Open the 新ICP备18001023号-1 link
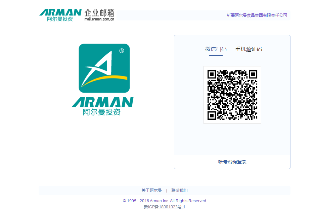 point(165,207)
